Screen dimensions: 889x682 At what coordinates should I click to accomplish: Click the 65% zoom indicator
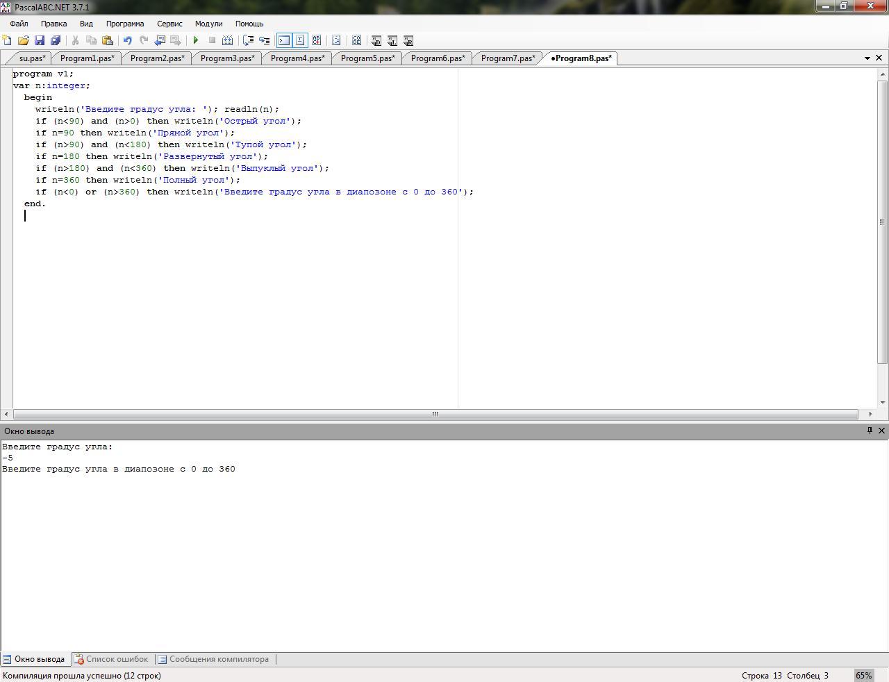coord(863,675)
